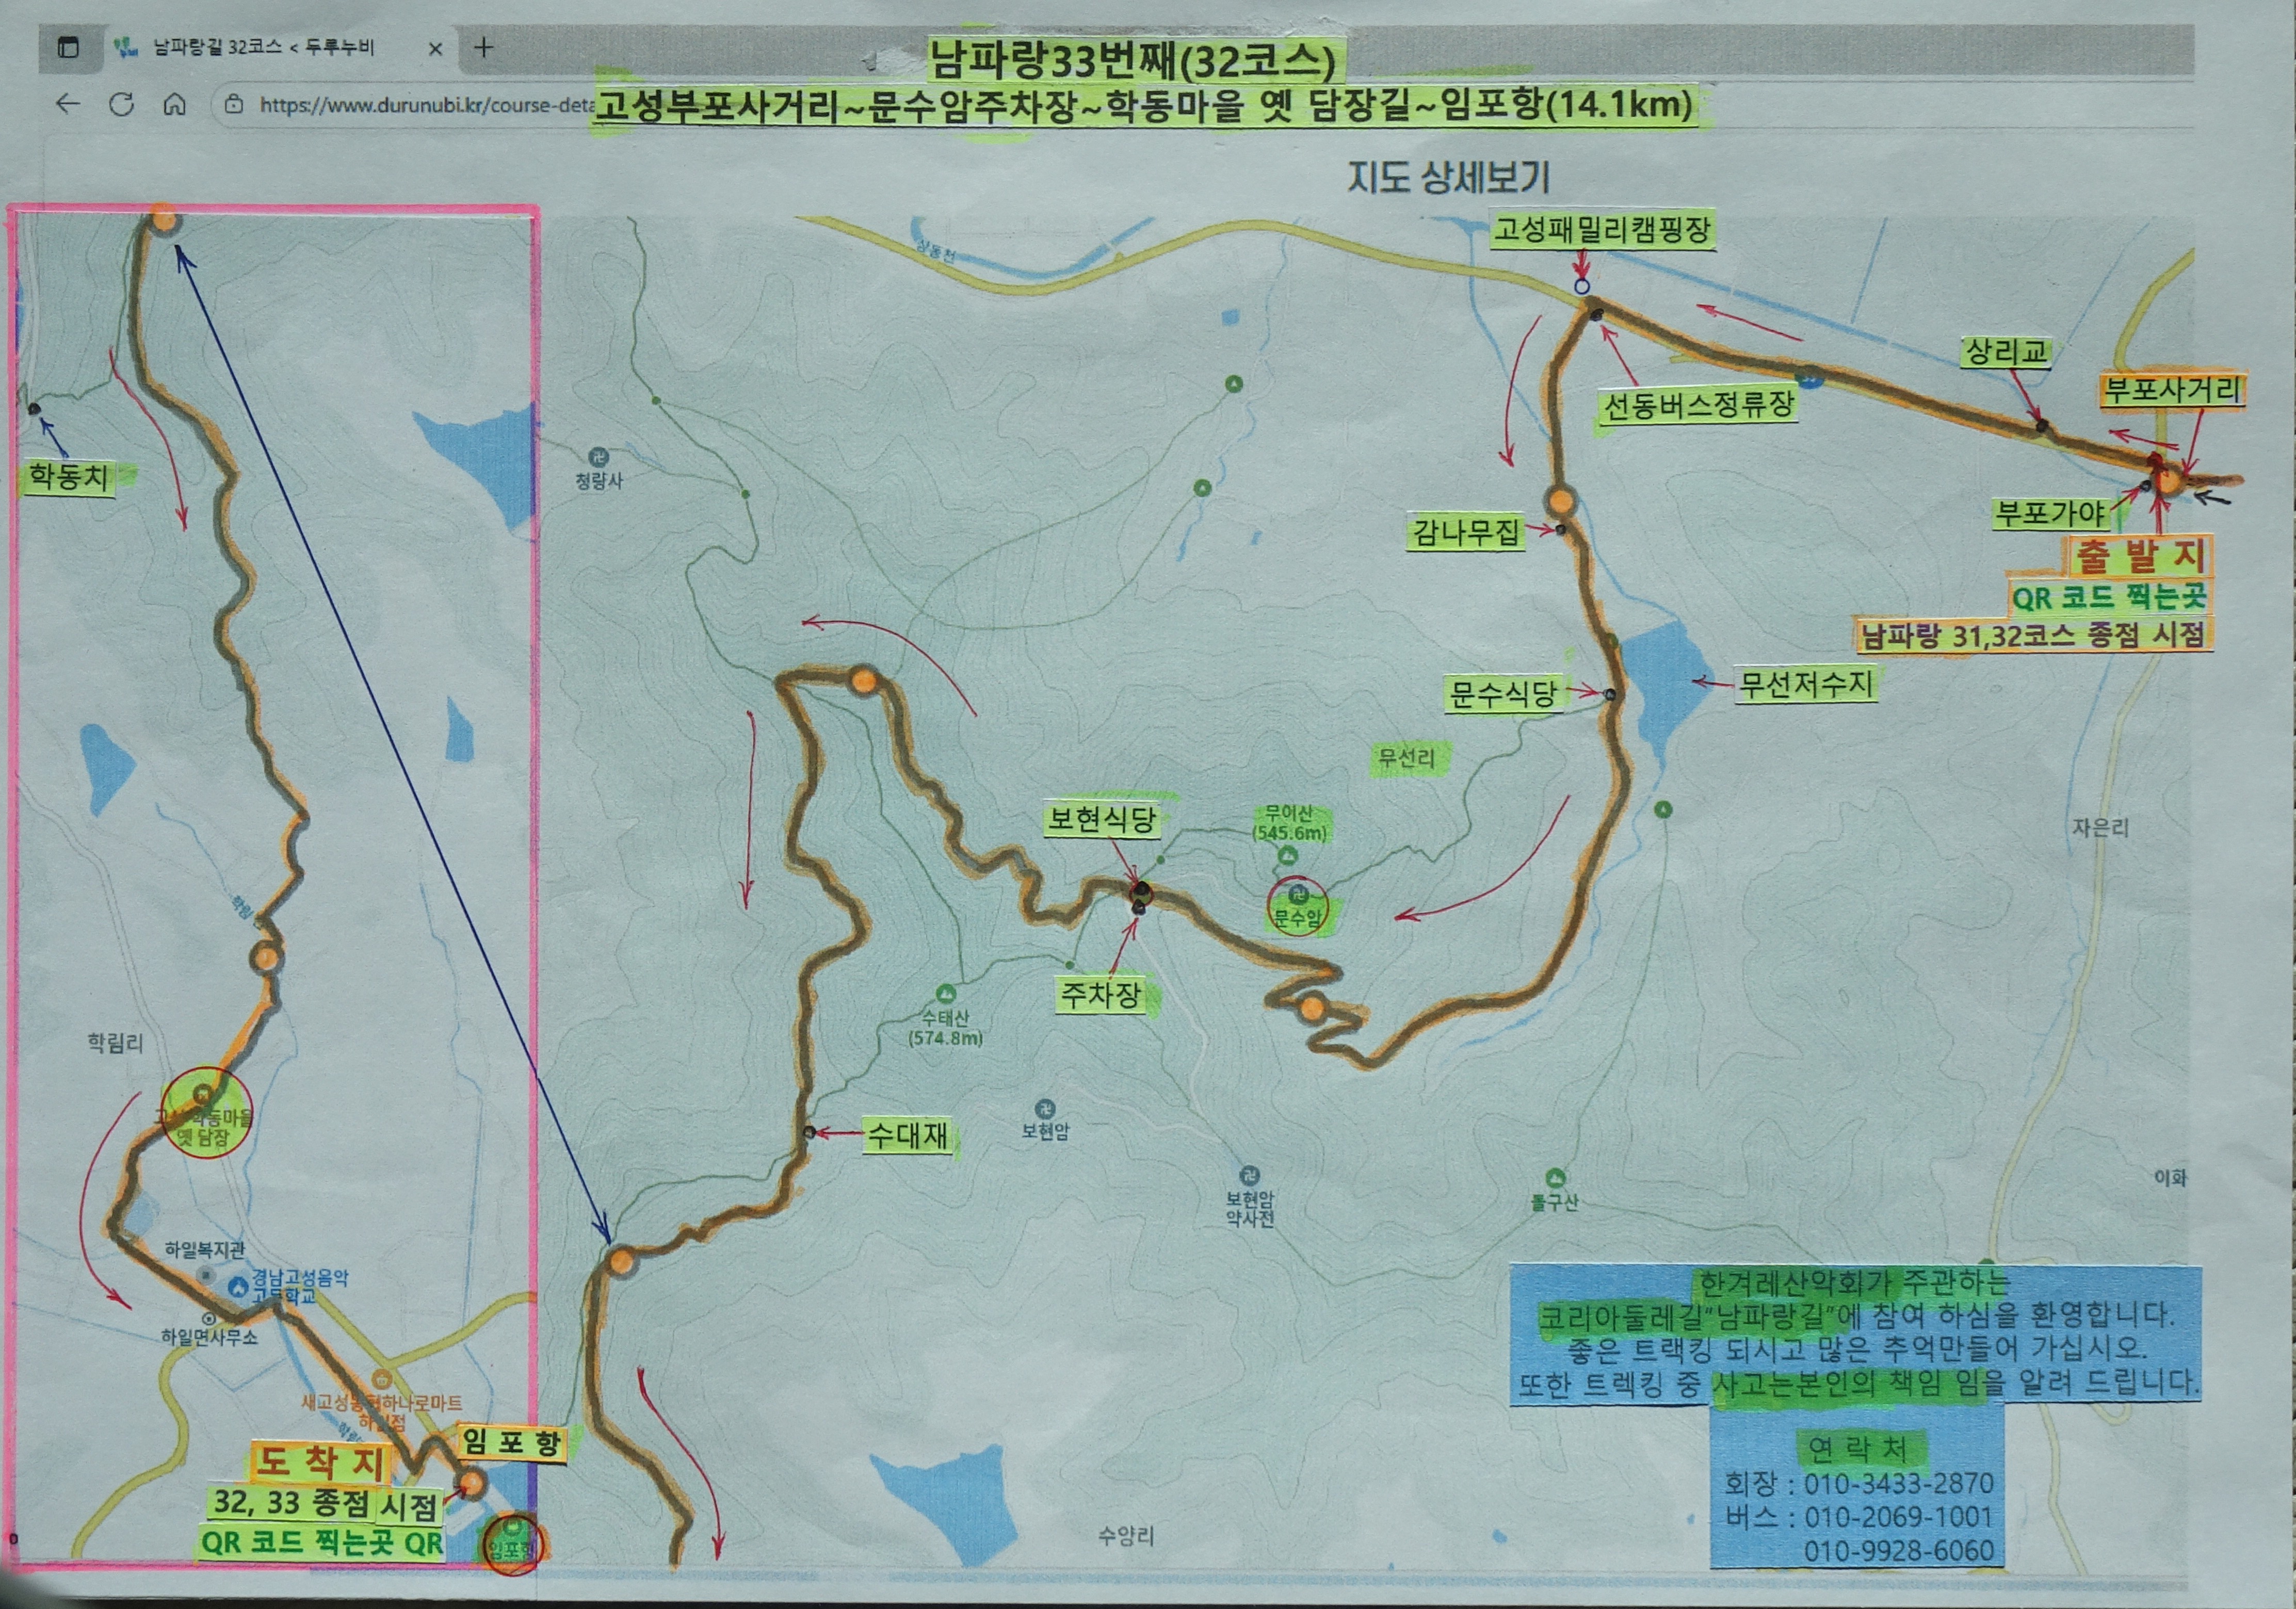Click the 돌구산 mountain icon
The image size is (2296, 1609).
tap(1555, 1178)
